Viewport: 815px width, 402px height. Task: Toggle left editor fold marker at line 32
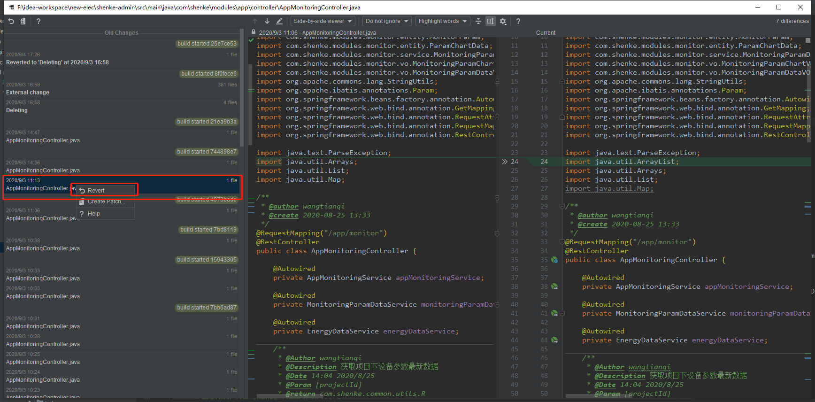497,233
